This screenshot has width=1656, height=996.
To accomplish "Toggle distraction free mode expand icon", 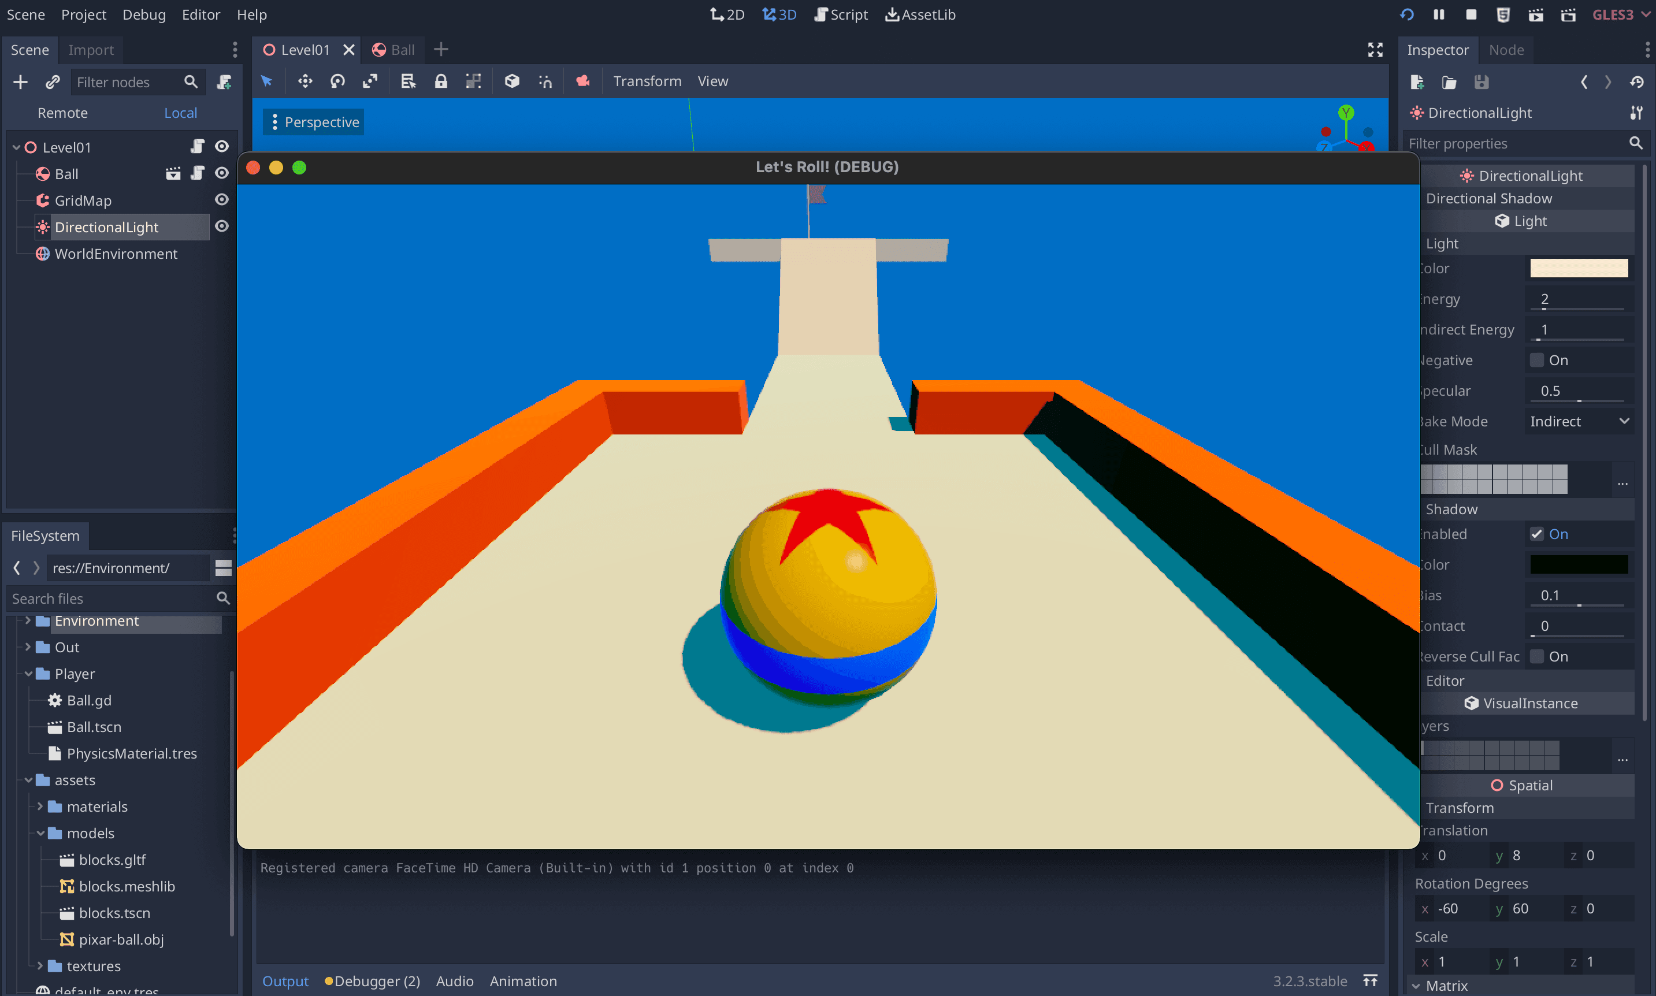I will coord(1375,50).
